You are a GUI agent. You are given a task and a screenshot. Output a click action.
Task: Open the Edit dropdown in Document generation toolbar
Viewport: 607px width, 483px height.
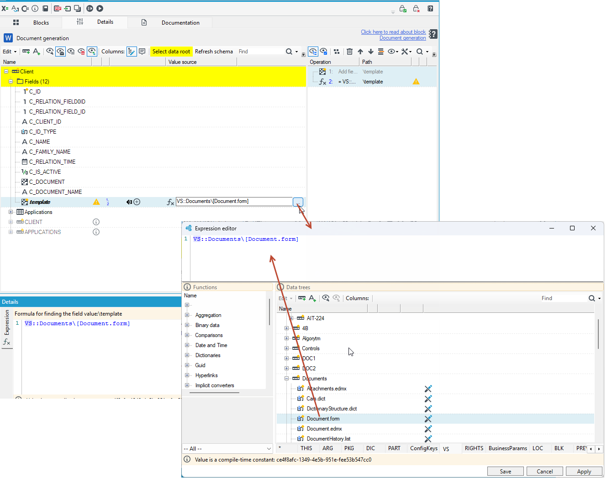(10, 52)
